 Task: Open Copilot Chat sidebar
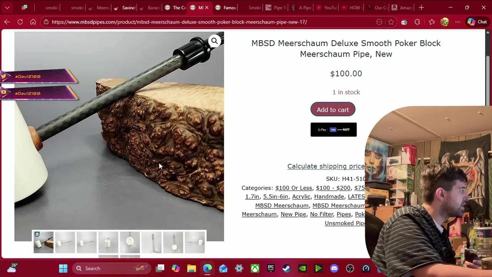(477, 22)
